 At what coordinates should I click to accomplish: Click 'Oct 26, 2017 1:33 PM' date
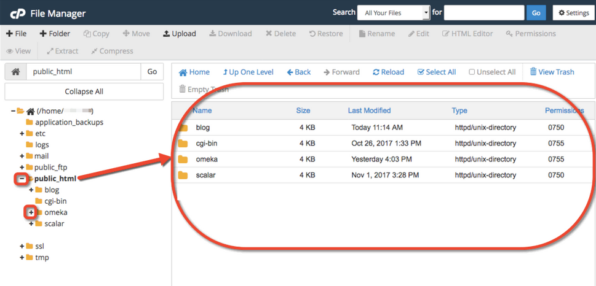386,144
